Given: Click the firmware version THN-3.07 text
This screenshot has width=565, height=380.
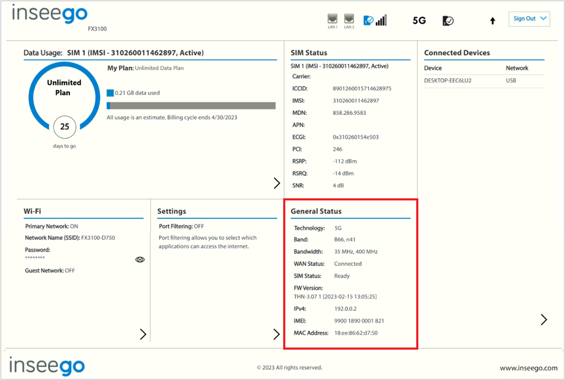Looking at the screenshot, I should [335, 297].
